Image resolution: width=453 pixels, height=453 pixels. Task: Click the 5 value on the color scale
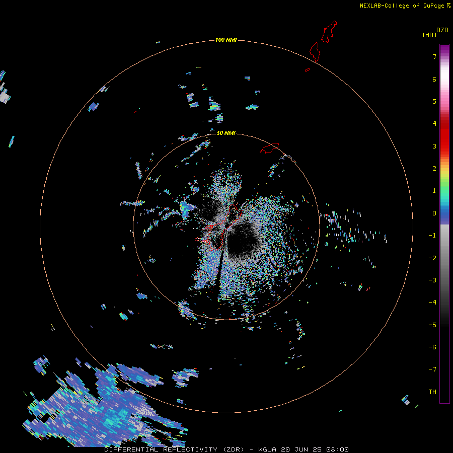(x=434, y=101)
